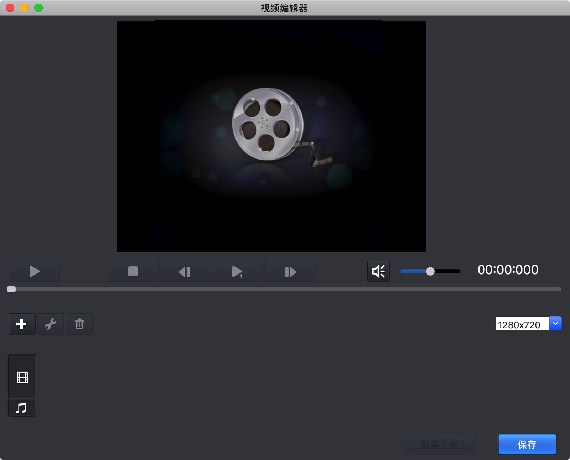Select the video track film icon
Screen dimensions: 570x460
point(22,377)
